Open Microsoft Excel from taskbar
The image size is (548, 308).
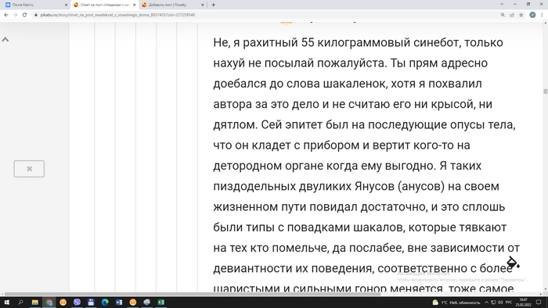tap(160, 302)
